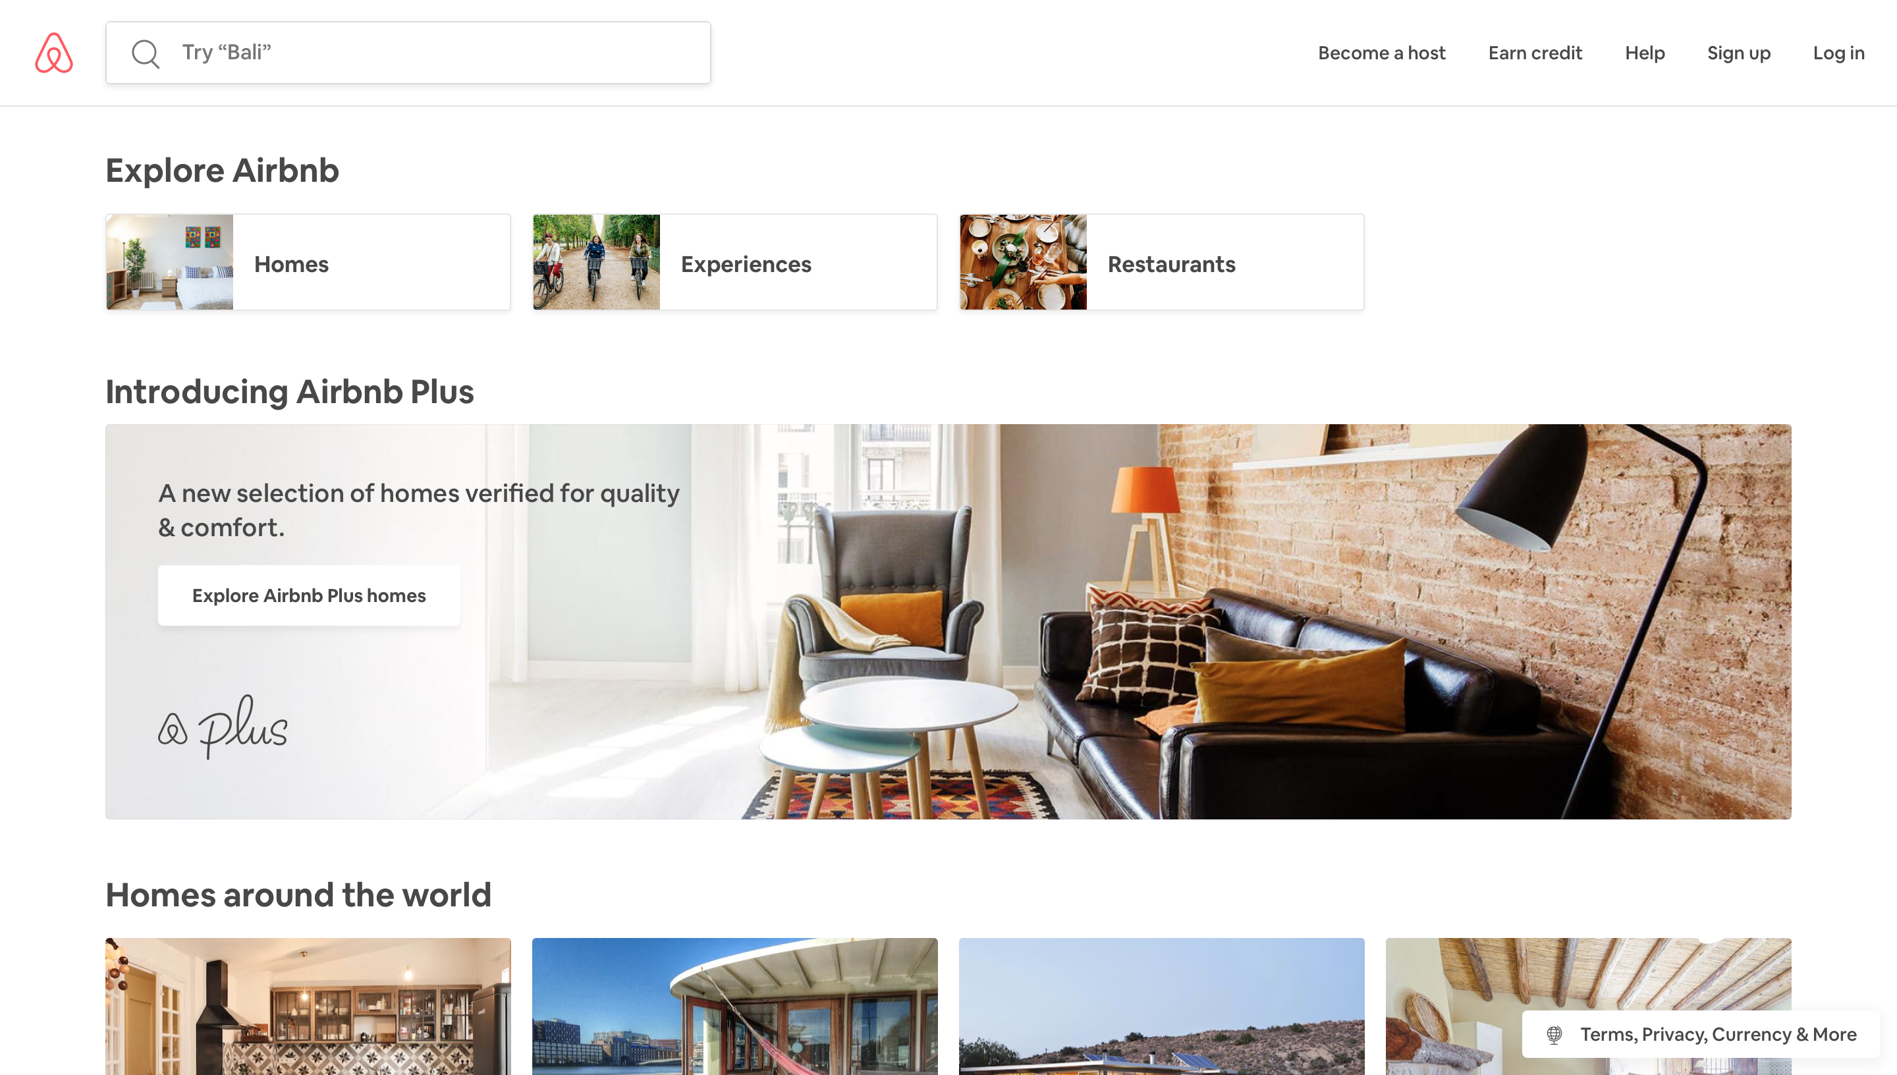Open the Homes bedroom thumbnail
This screenshot has width=1897, height=1075.
(x=170, y=262)
